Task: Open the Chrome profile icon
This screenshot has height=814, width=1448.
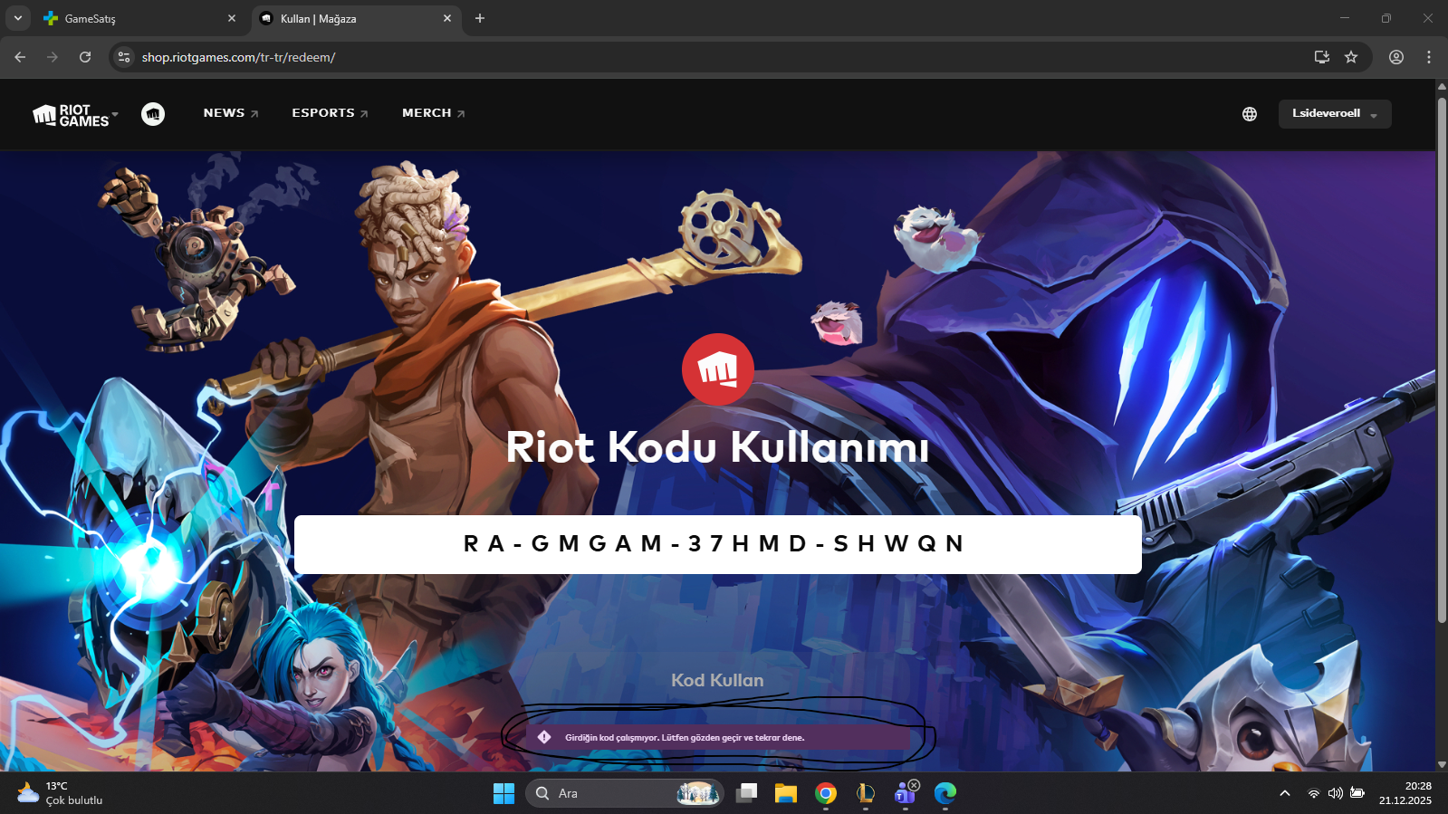Action: (1396, 57)
